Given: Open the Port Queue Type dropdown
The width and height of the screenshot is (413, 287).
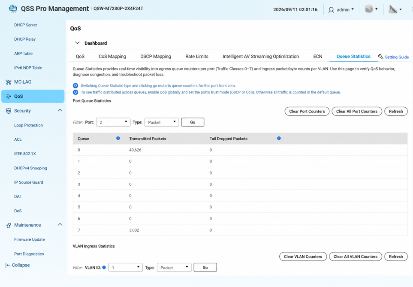Looking at the screenshot, I should [x=162, y=122].
